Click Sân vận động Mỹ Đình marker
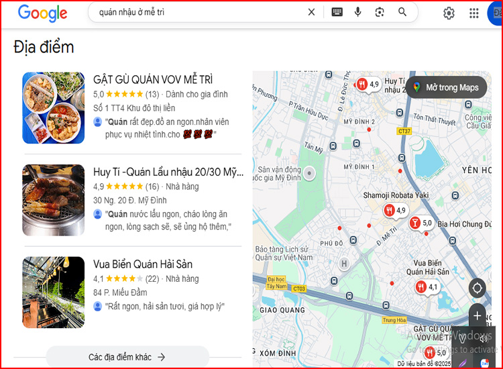Viewport: 503px width, 369px height. (309, 173)
